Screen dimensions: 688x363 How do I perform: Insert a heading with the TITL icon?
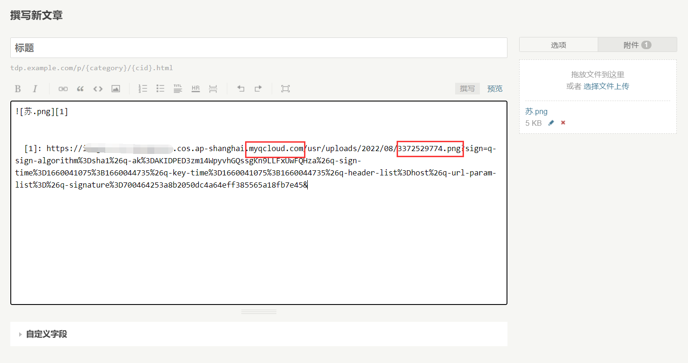(178, 88)
